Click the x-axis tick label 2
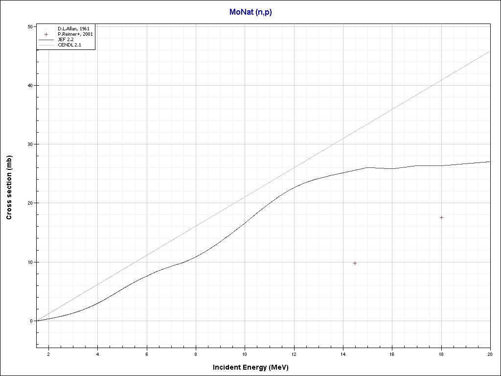The width and height of the screenshot is (501, 376). (48, 354)
